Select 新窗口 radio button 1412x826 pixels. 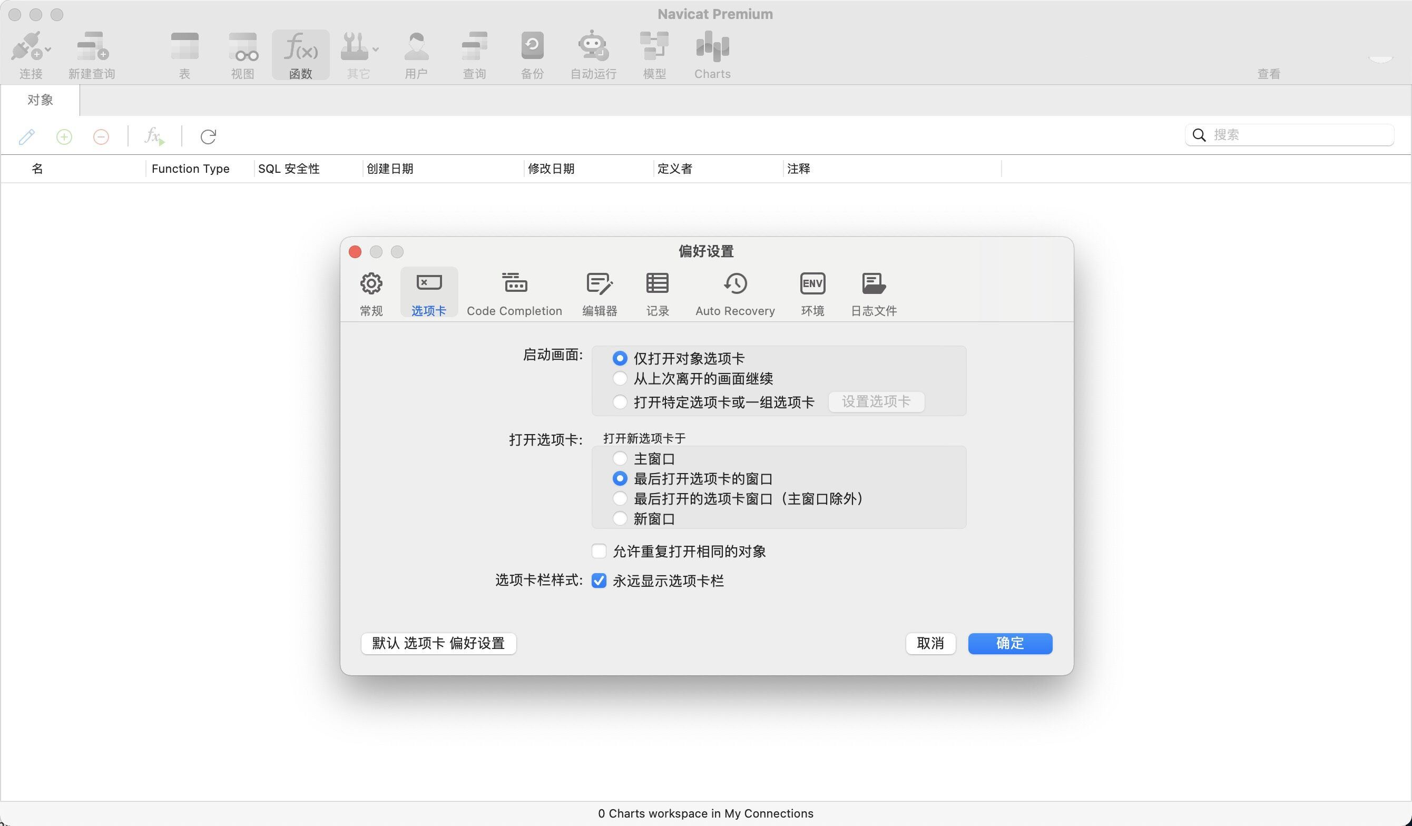coord(620,518)
